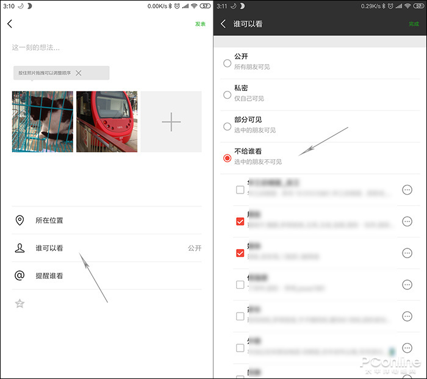Tap 仅自己可见 description text
The image size is (427, 379).
[x=249, y=98]
